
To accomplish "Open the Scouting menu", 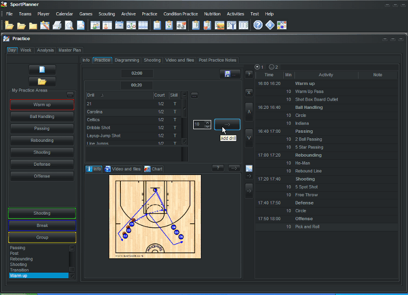I will [x=107, y=14].
